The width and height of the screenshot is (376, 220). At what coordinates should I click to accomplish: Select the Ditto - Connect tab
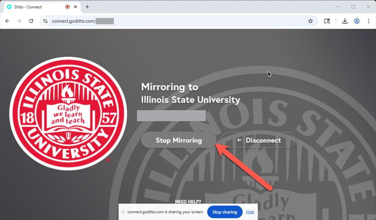42,7
